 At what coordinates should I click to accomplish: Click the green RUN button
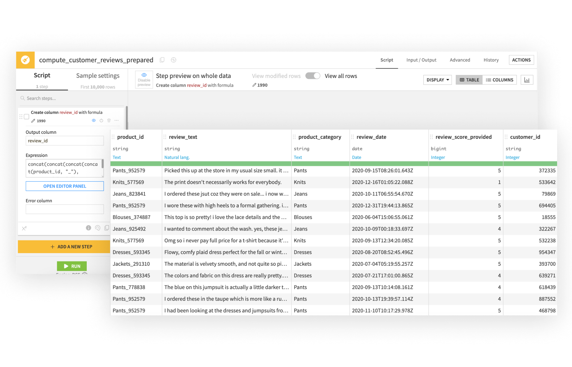(x=72, y=266)
